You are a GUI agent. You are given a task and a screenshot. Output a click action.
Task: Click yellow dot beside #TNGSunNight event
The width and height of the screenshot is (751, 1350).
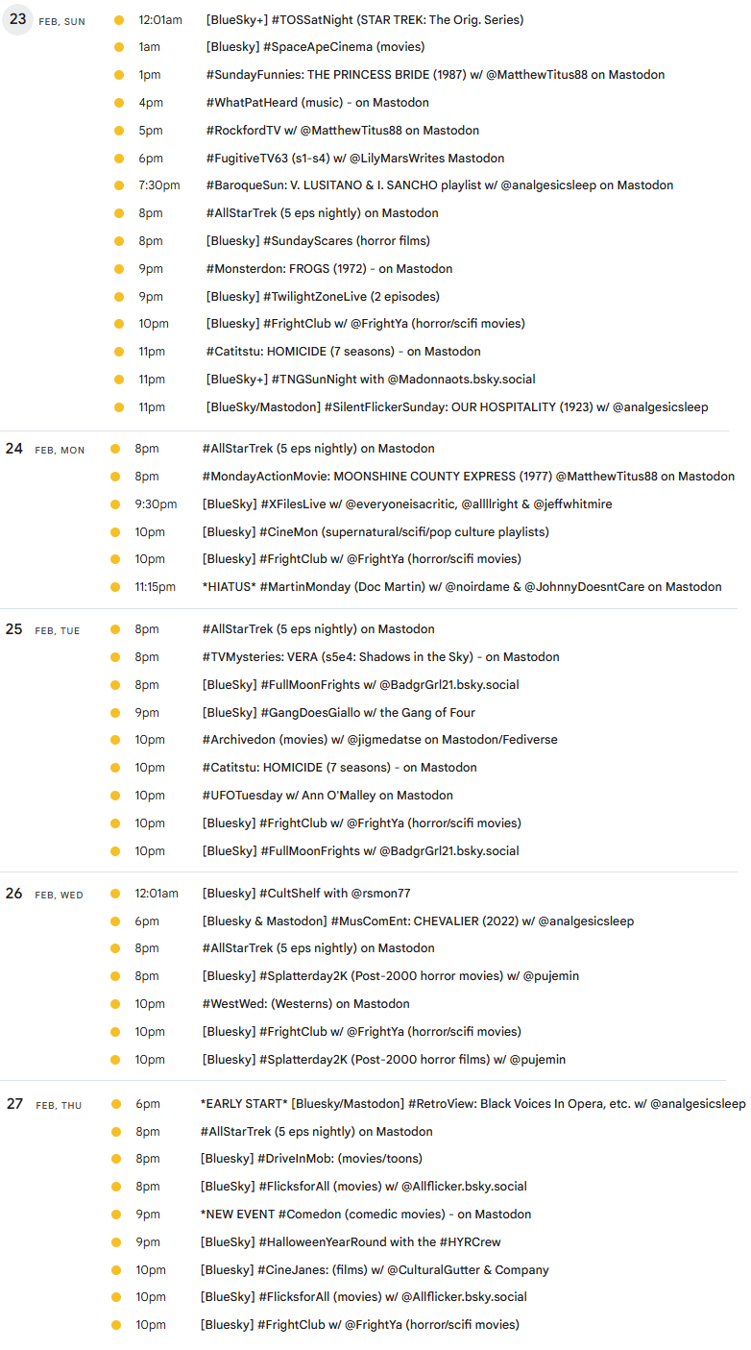(x=118, y=380)
